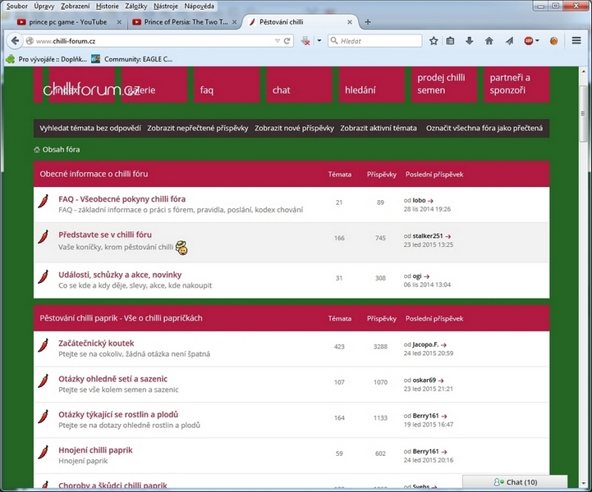The height and width of the screenshot is (492, 592).
Task: Click Zobrazit nepřečtené příspěvky link
Action: coord(198,129)
